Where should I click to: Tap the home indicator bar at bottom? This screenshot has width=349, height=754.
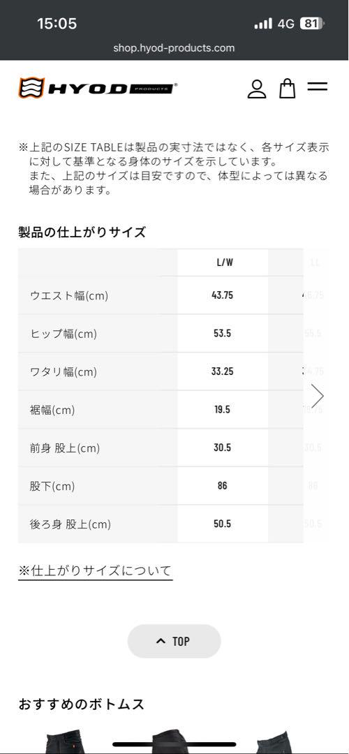tap(174, 744)
